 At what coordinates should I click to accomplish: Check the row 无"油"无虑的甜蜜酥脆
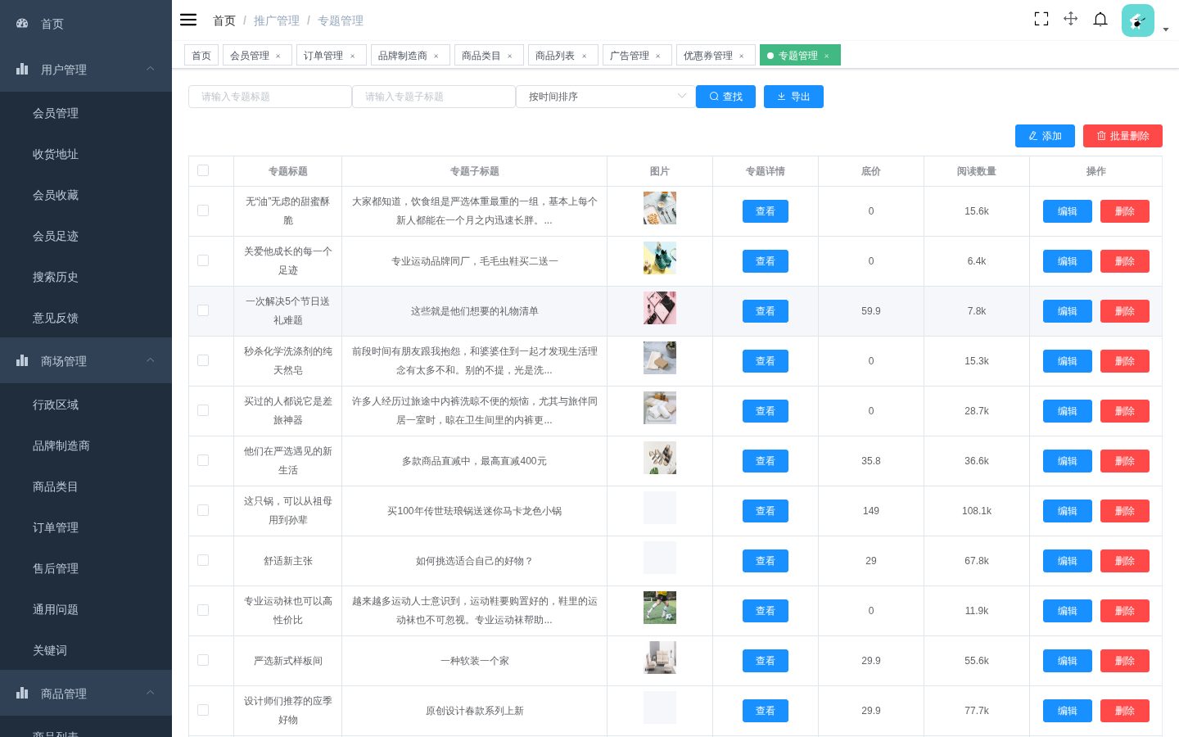click(203, 210)
